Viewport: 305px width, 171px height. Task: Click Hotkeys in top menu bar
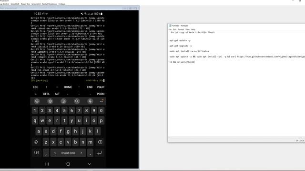coord(61,4)
